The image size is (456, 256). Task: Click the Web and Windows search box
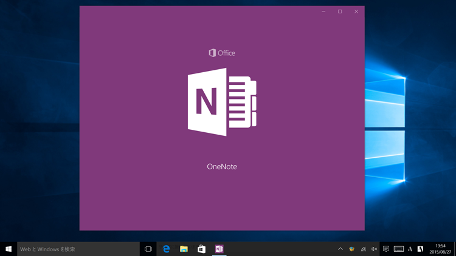(78, 249)
